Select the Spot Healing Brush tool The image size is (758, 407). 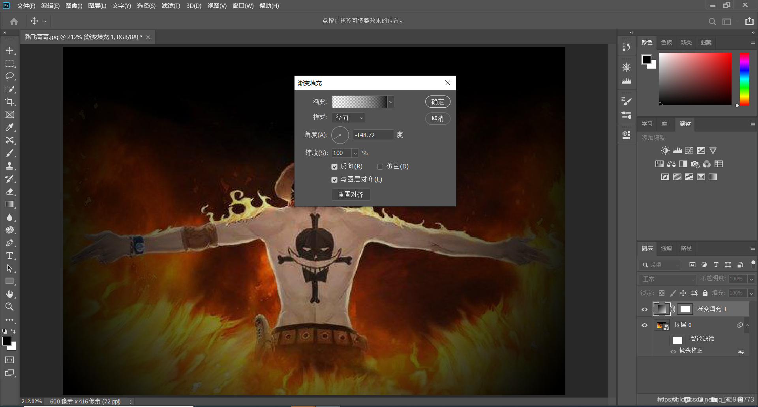9,140
